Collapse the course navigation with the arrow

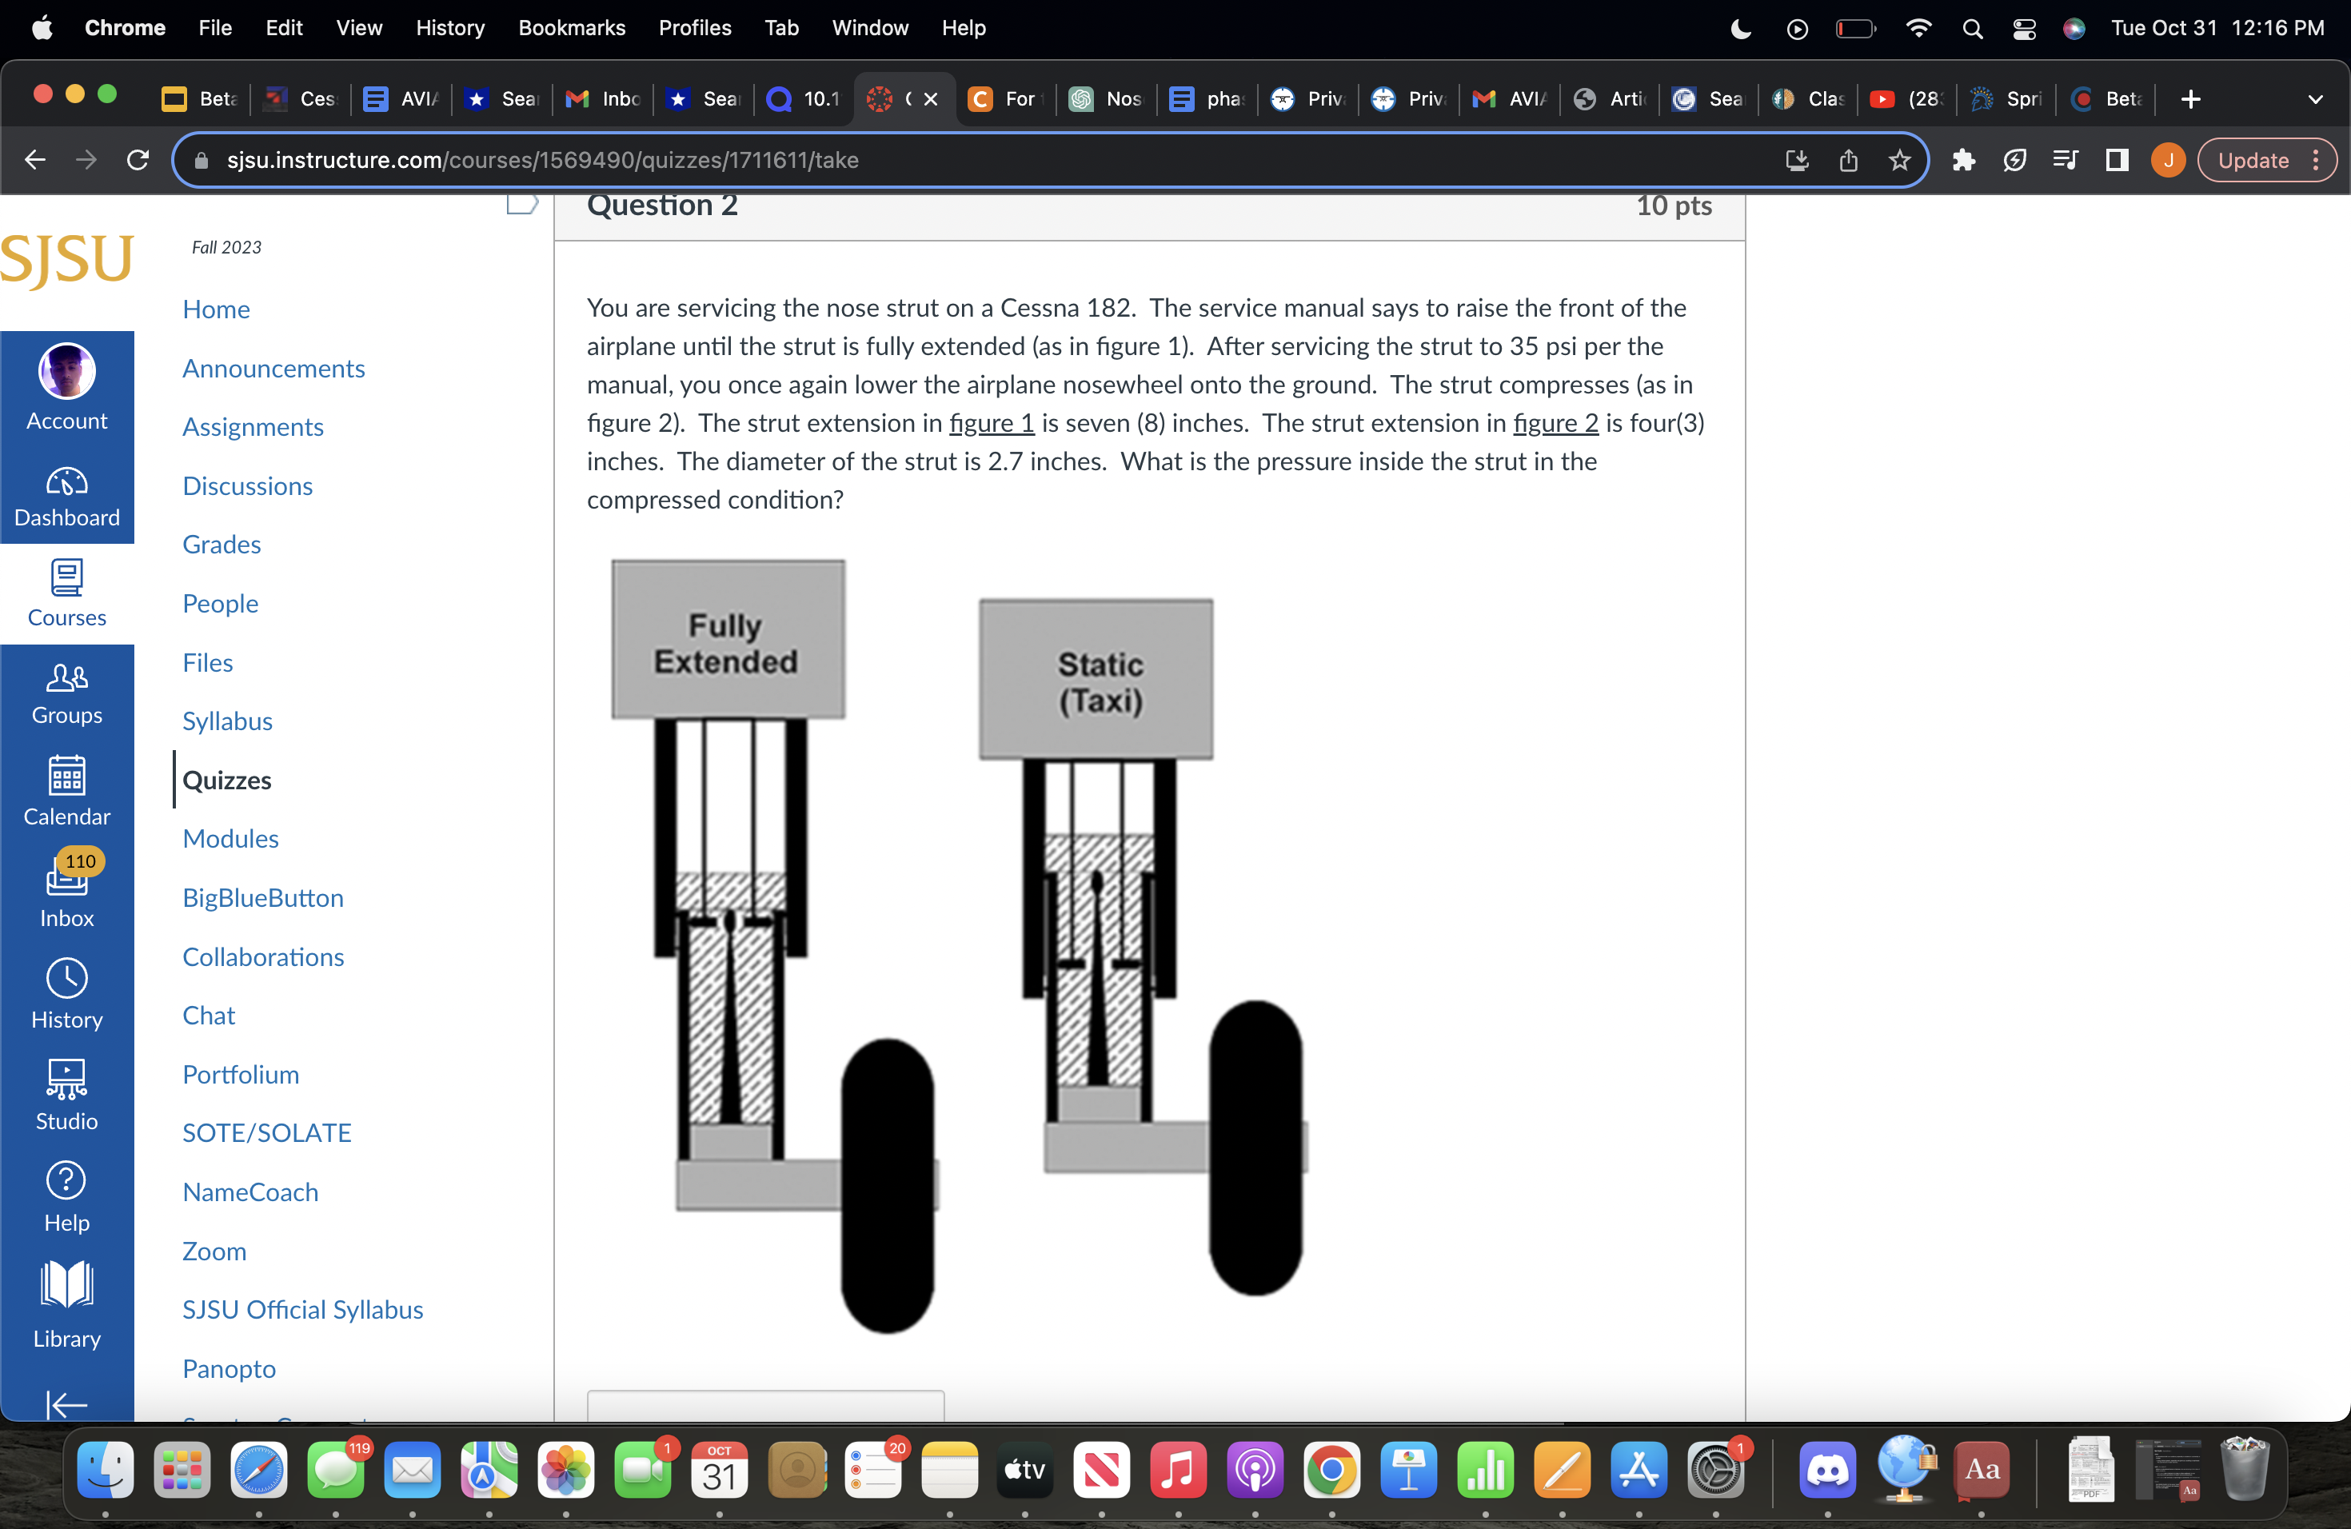[66, 1406]
